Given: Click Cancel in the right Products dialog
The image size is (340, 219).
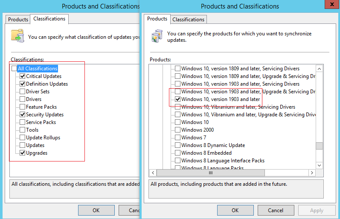Looking at the screenshot, I should click(276, 210).
